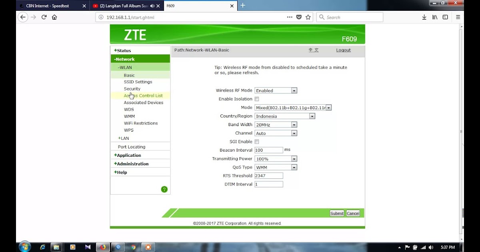Click the browser forward arrow

pos(34,17)
